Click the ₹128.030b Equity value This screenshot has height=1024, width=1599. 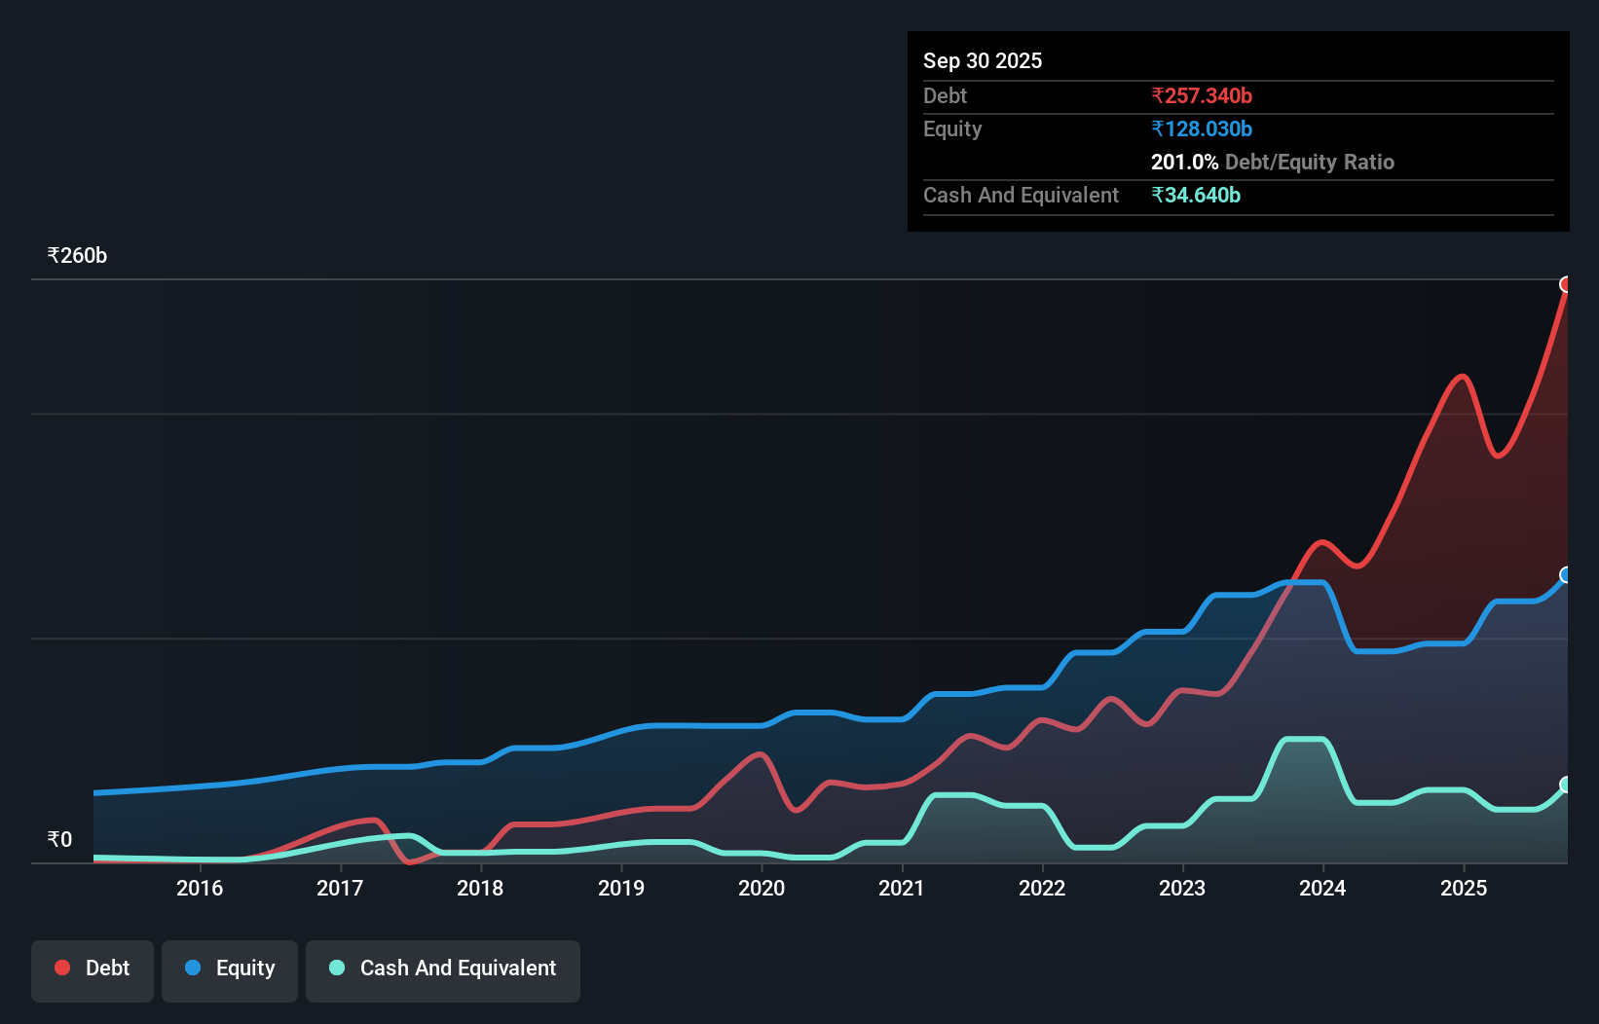1201,128
